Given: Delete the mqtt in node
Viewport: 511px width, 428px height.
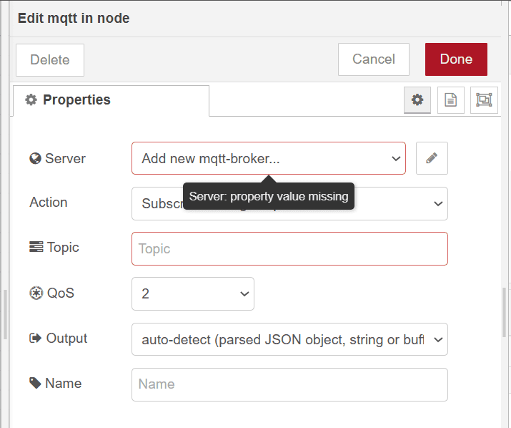Looking at the screenshot, I should pyautogui.click(x=50, y=60).
